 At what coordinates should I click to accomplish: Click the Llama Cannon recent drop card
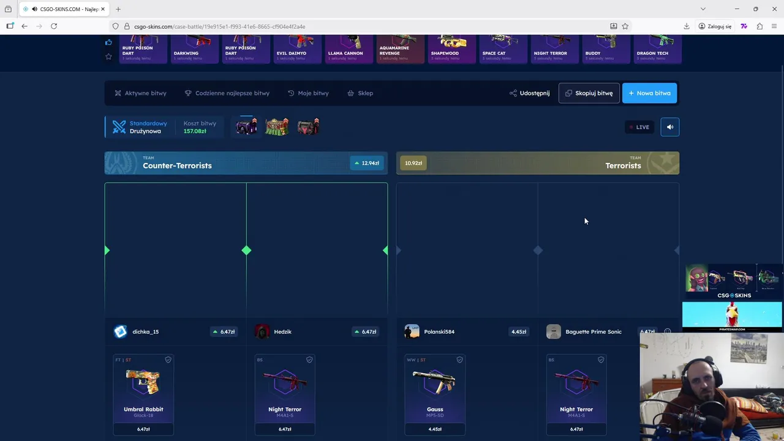pyautogui.click(x=349, y=49)
